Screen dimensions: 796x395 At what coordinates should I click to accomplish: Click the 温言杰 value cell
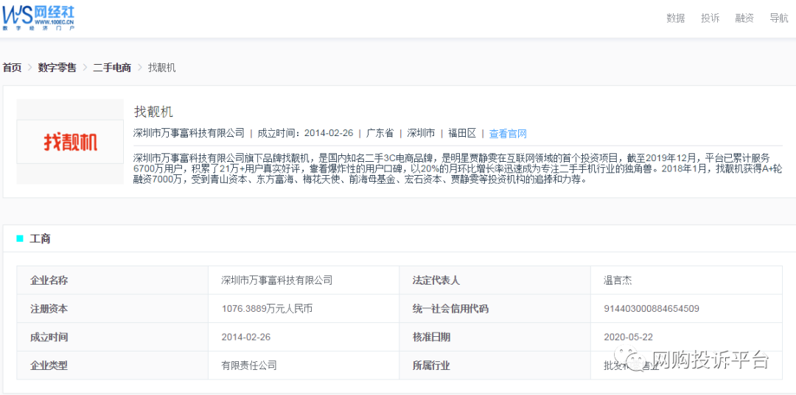[x=686, y=280]
